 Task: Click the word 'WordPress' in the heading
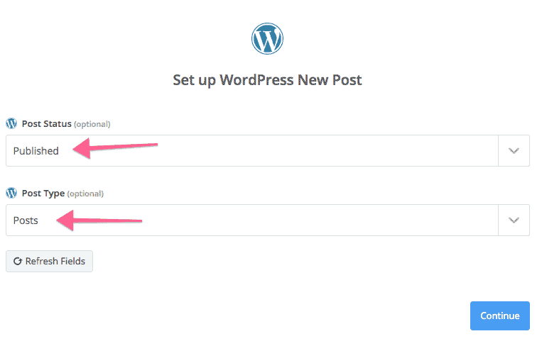(256, 80)
